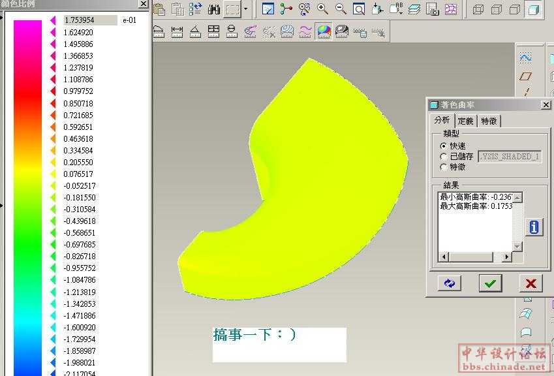Viewport: 554px width, 376px height.
Task: Click the Saved Analysis ruler icon
Action: pyautogui.click(x=360, y=33)
